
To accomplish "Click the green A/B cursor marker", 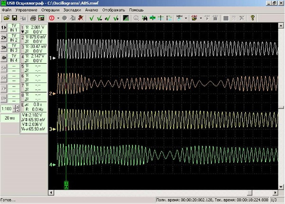I will tap(66, 185).
